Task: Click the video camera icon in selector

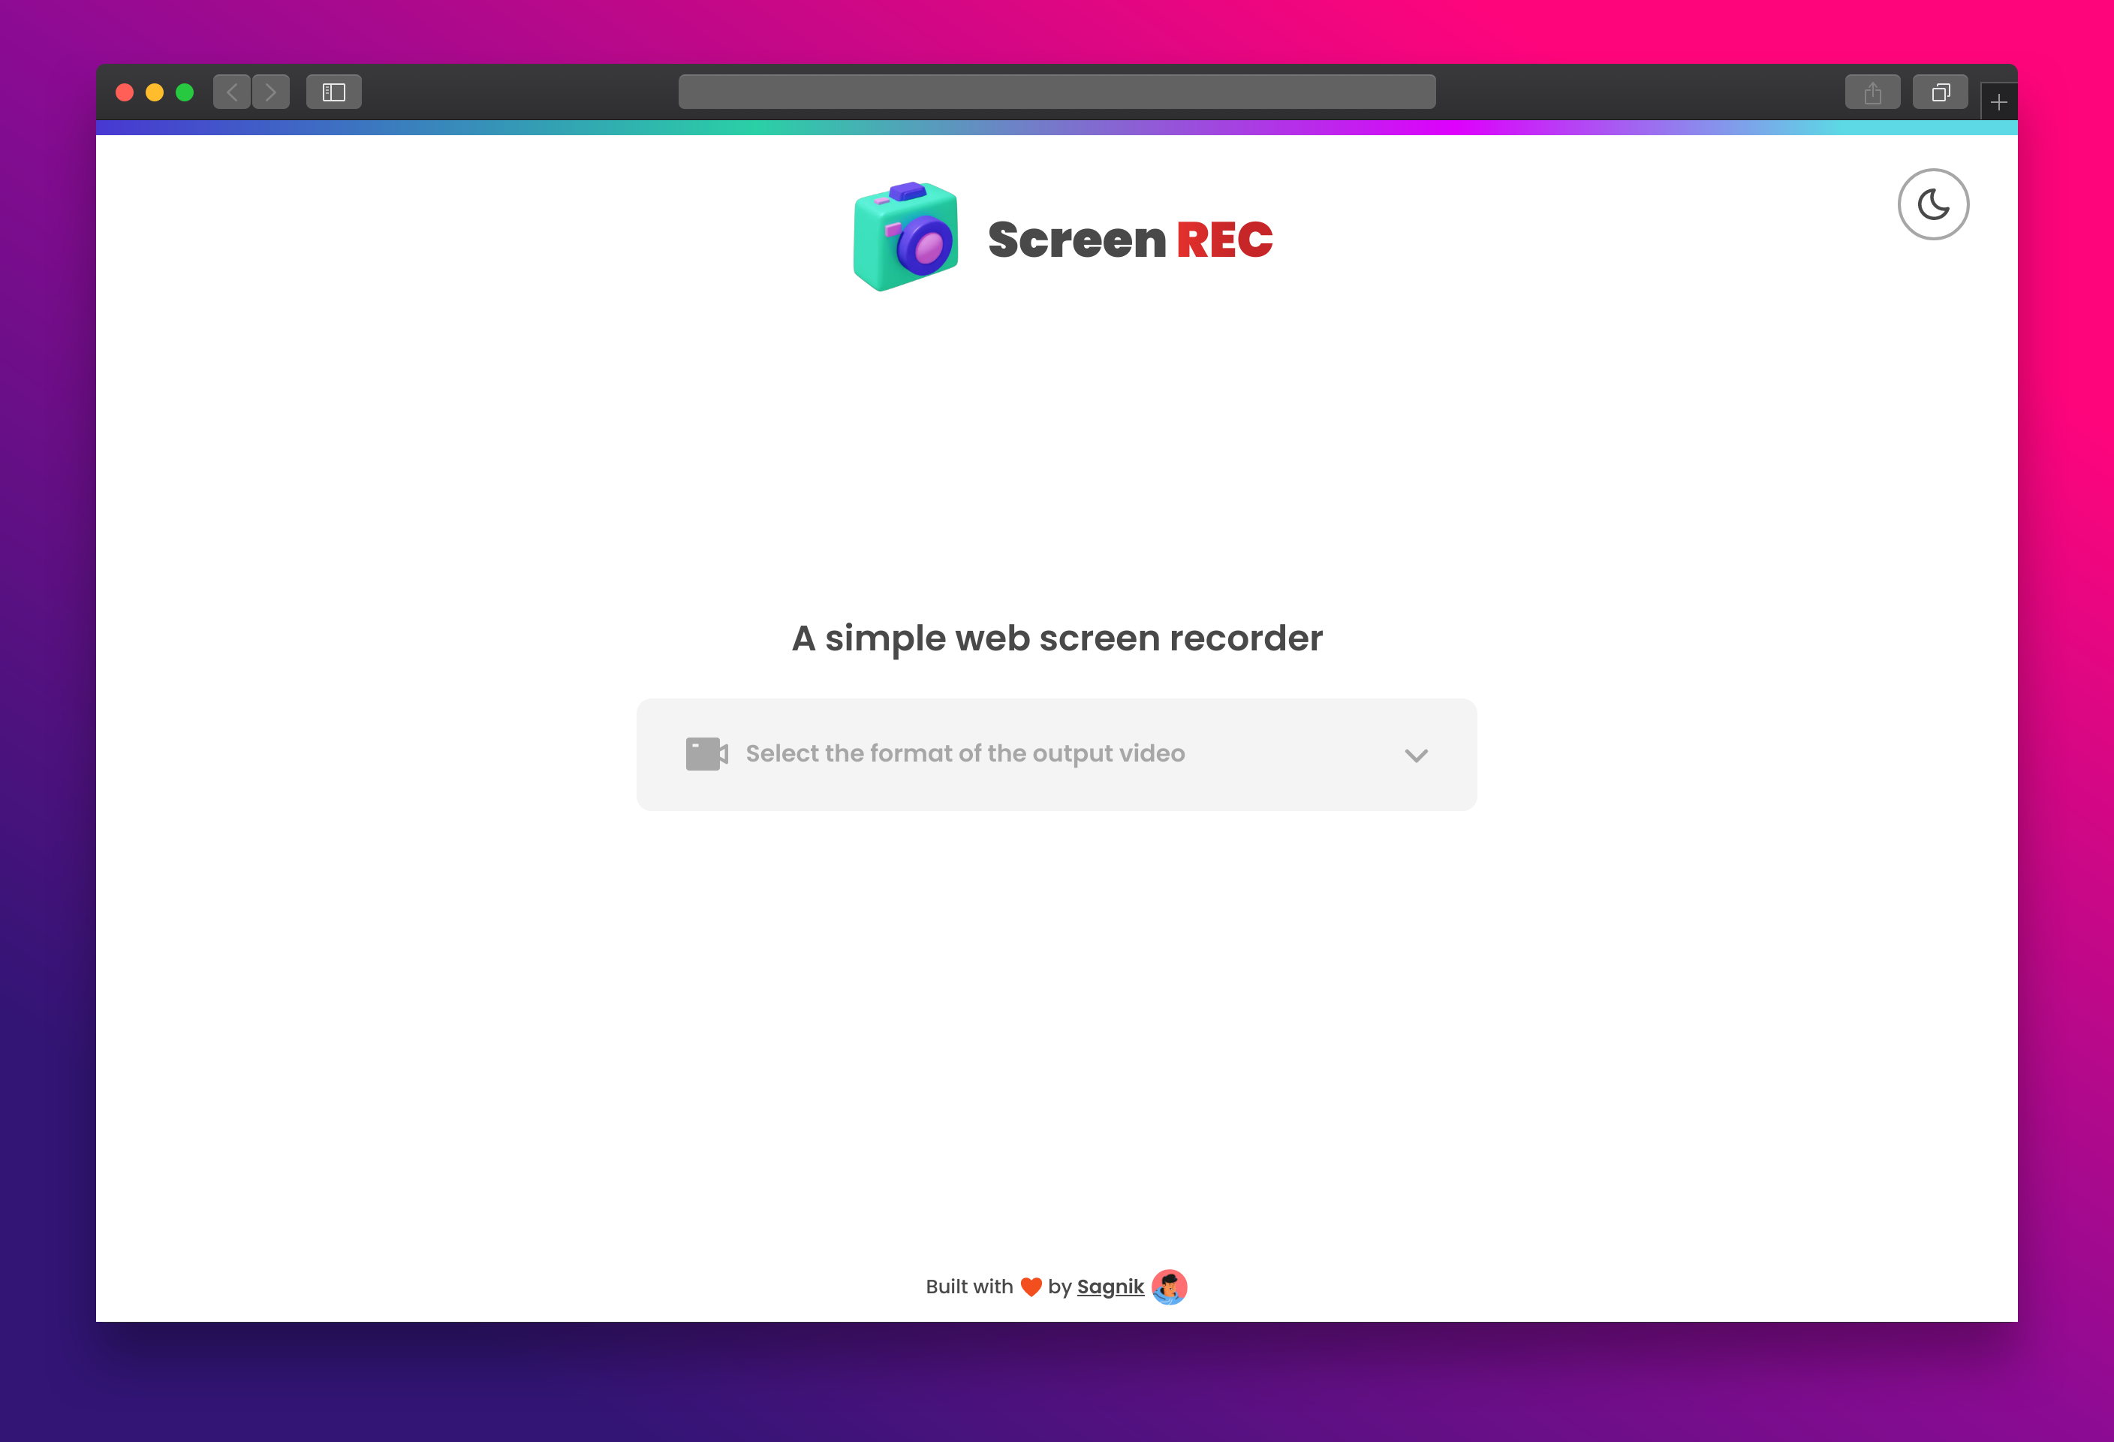Action: 706,753
